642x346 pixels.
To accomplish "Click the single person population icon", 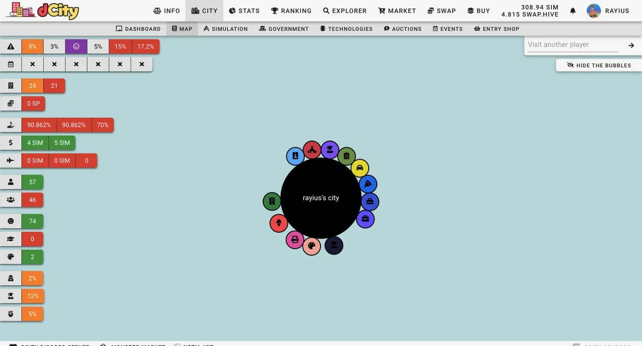I will 11,182.
